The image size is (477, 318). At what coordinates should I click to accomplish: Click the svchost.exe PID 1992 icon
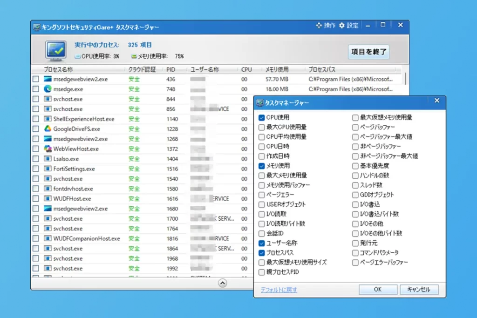[48, 269]
